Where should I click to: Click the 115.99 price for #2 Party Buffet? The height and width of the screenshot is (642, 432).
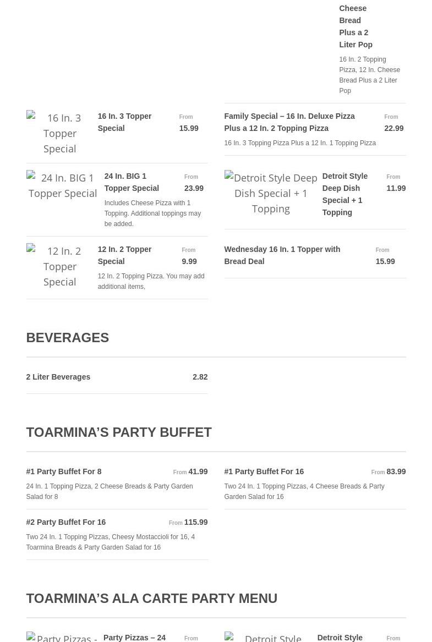196,522
